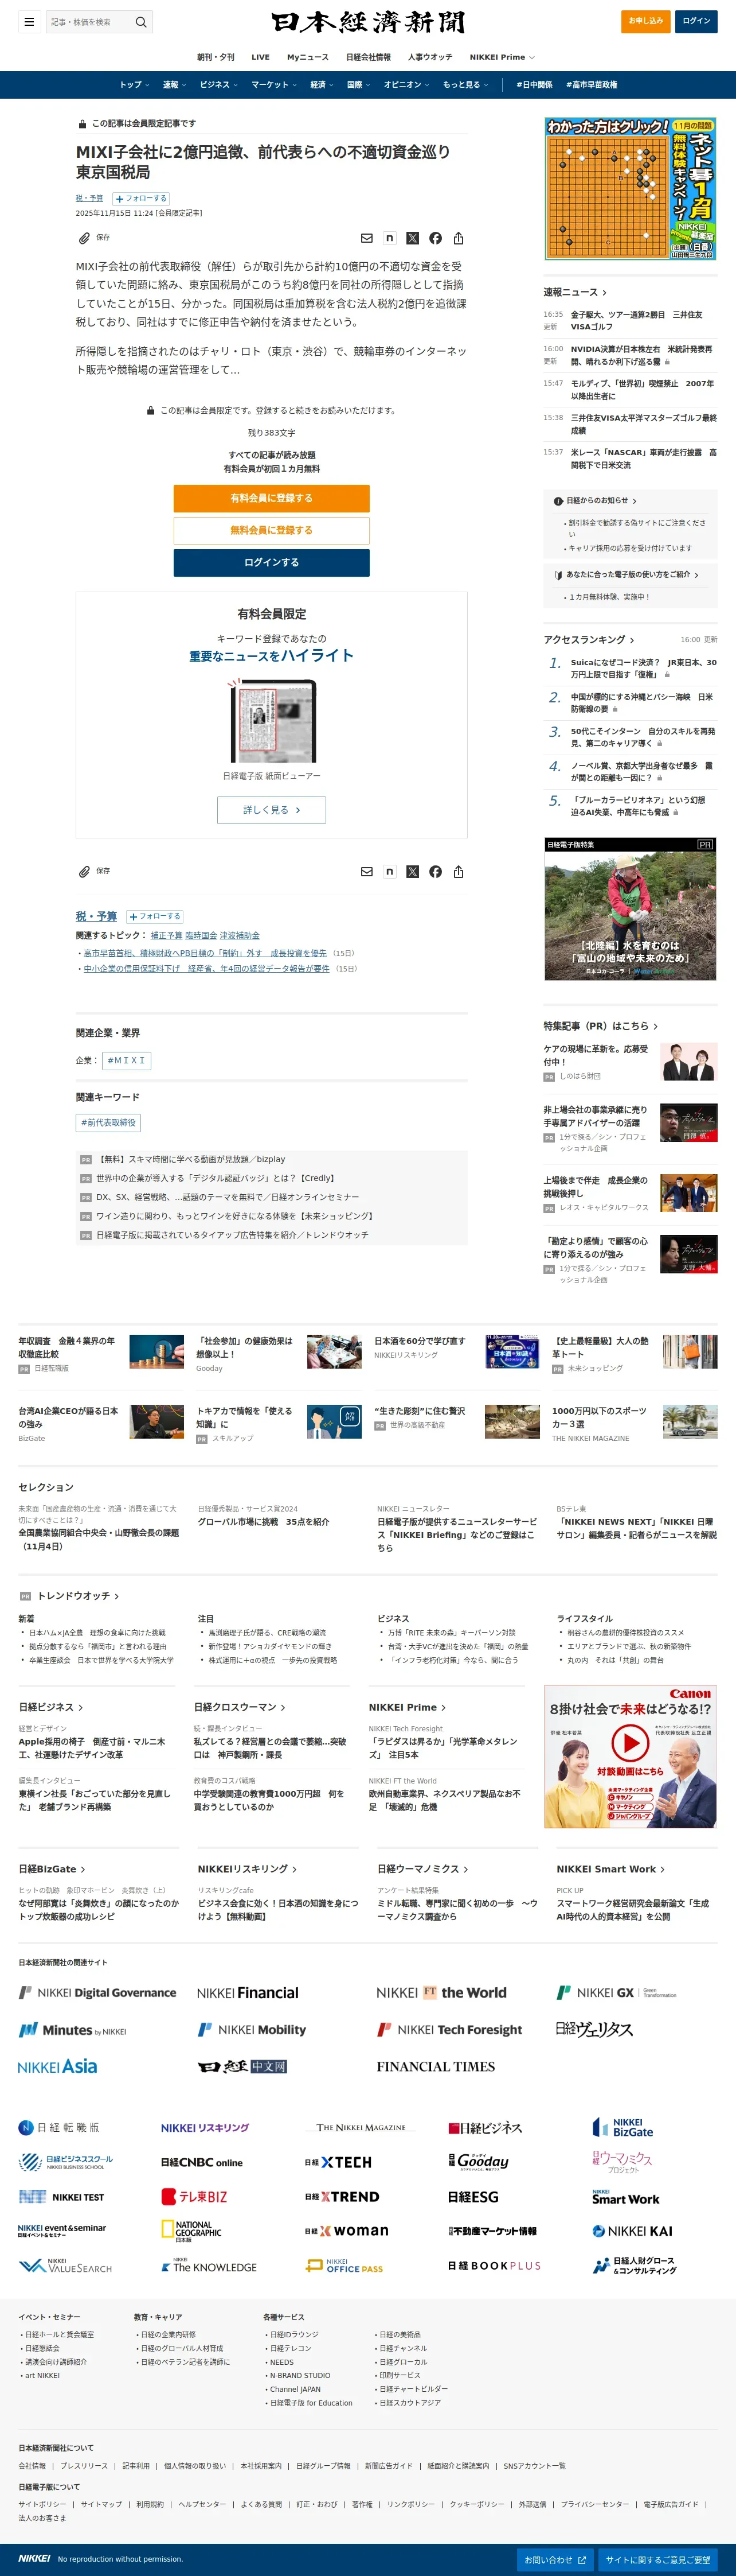Click the お問い合わせ footer button

(x=554, y=2559)
